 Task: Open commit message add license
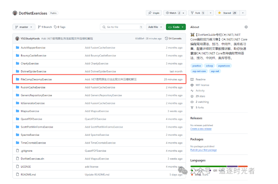pyautogui.click(x=92, y=166)
